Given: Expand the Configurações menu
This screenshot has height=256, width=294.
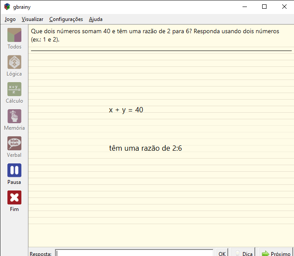Looking at the screenshot, I should (x=66, y=19).
